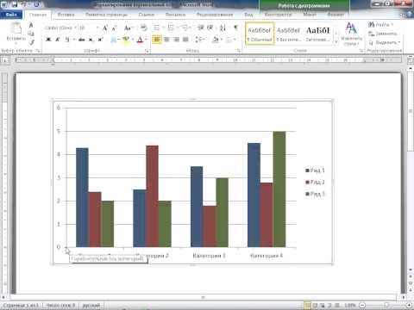Open the line spacing dropdown

[199, 40]
